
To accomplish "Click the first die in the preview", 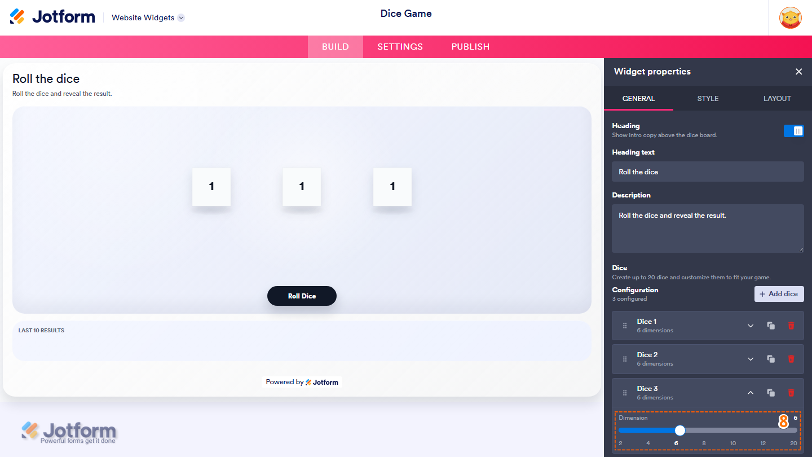I will (x=211, y=187).
